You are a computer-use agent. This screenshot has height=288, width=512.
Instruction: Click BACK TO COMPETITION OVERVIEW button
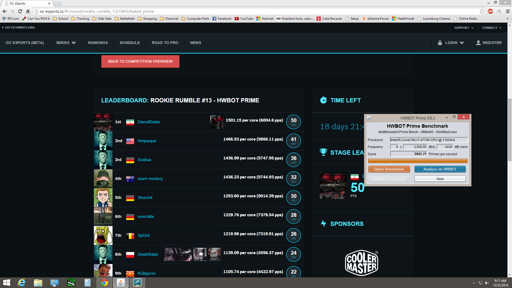click(140, 61)
